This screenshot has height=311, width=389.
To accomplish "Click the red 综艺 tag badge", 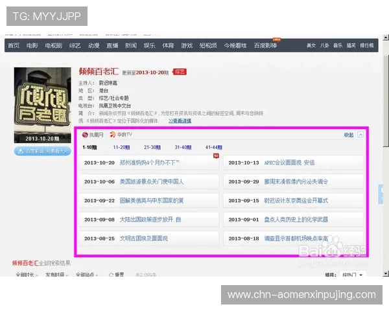I will pyautogui.click(x=180, y=72).
